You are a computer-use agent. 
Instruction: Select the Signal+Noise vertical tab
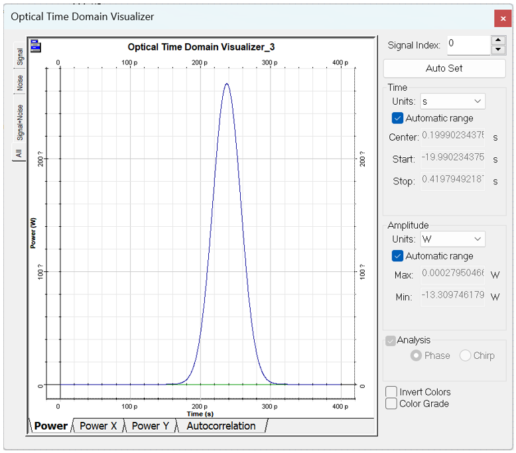pyautogui.click(x=20, y=122)
